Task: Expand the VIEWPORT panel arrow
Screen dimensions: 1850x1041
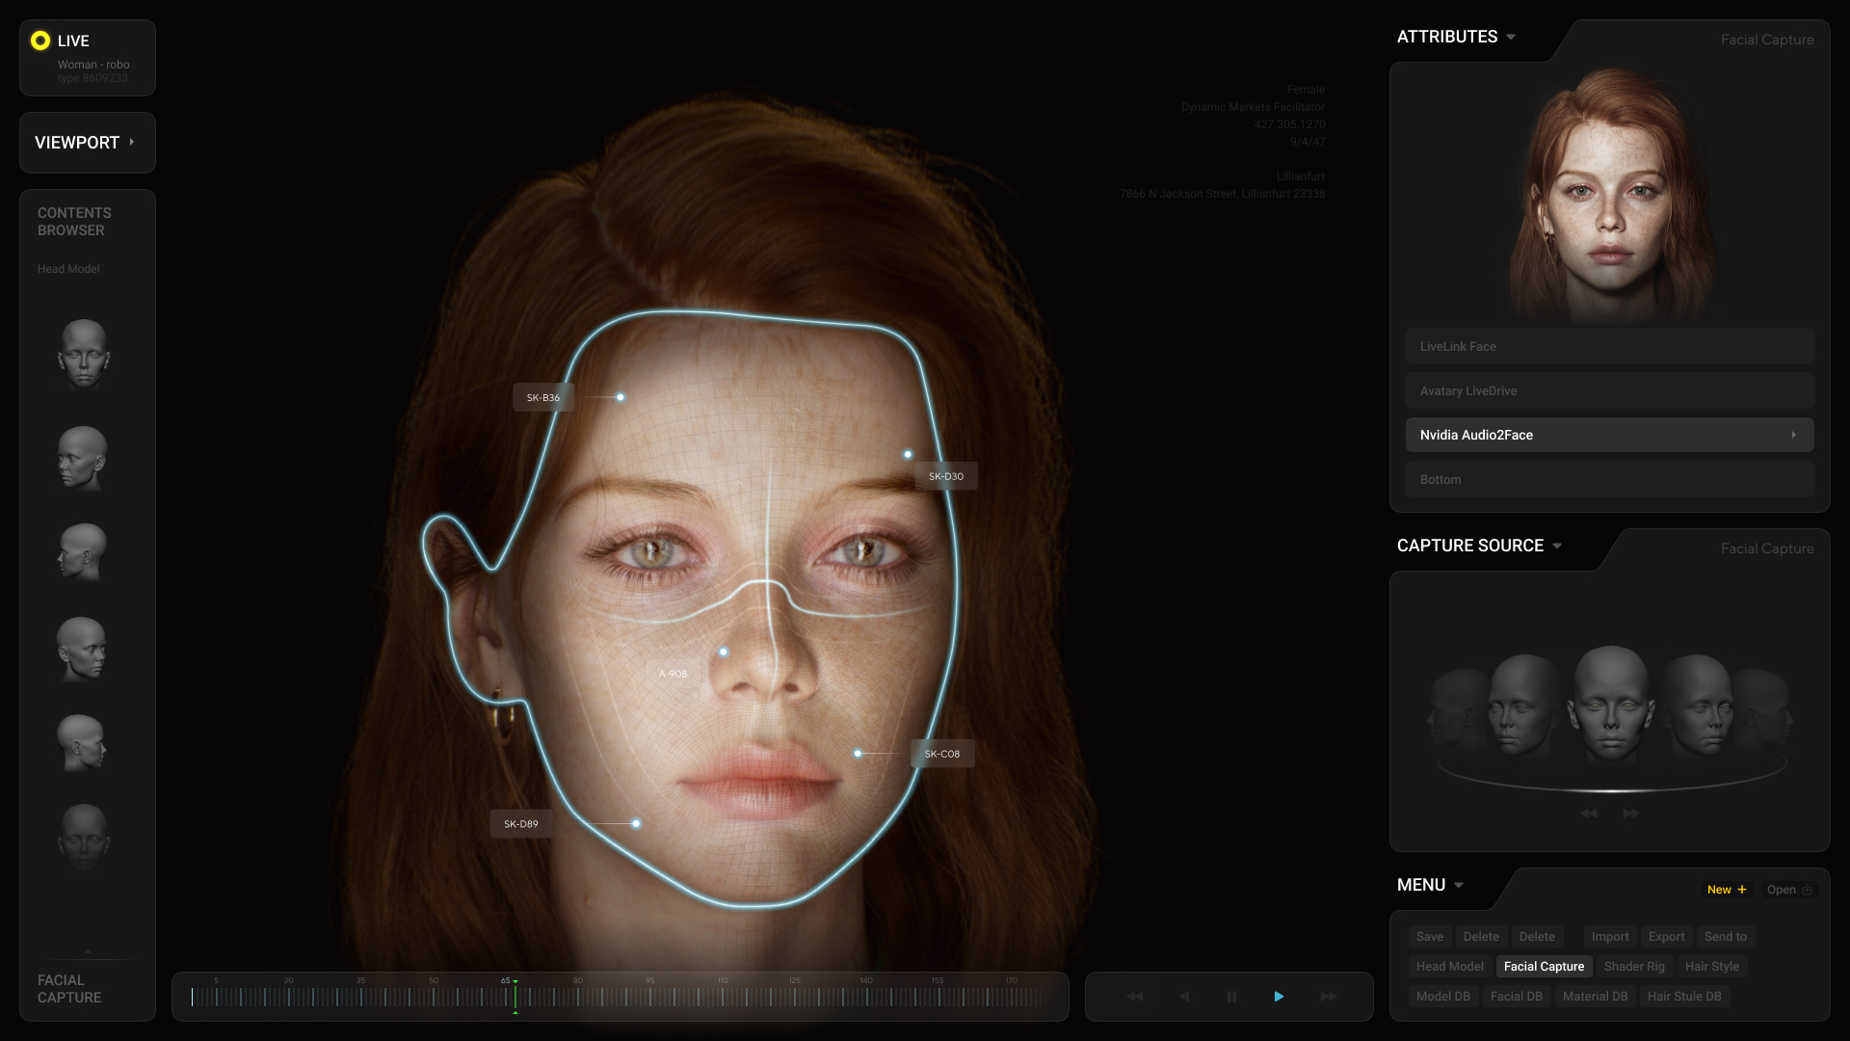Action: (x=132, y=142)
